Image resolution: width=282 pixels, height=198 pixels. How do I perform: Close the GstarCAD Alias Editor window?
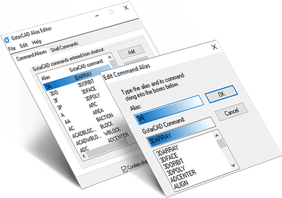[x=126, y=7]
